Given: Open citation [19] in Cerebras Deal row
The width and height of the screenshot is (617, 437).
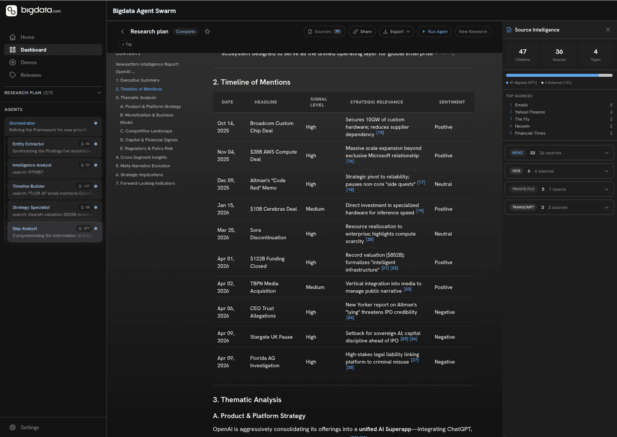Looking at the screenshot, I should pos(420,211).
